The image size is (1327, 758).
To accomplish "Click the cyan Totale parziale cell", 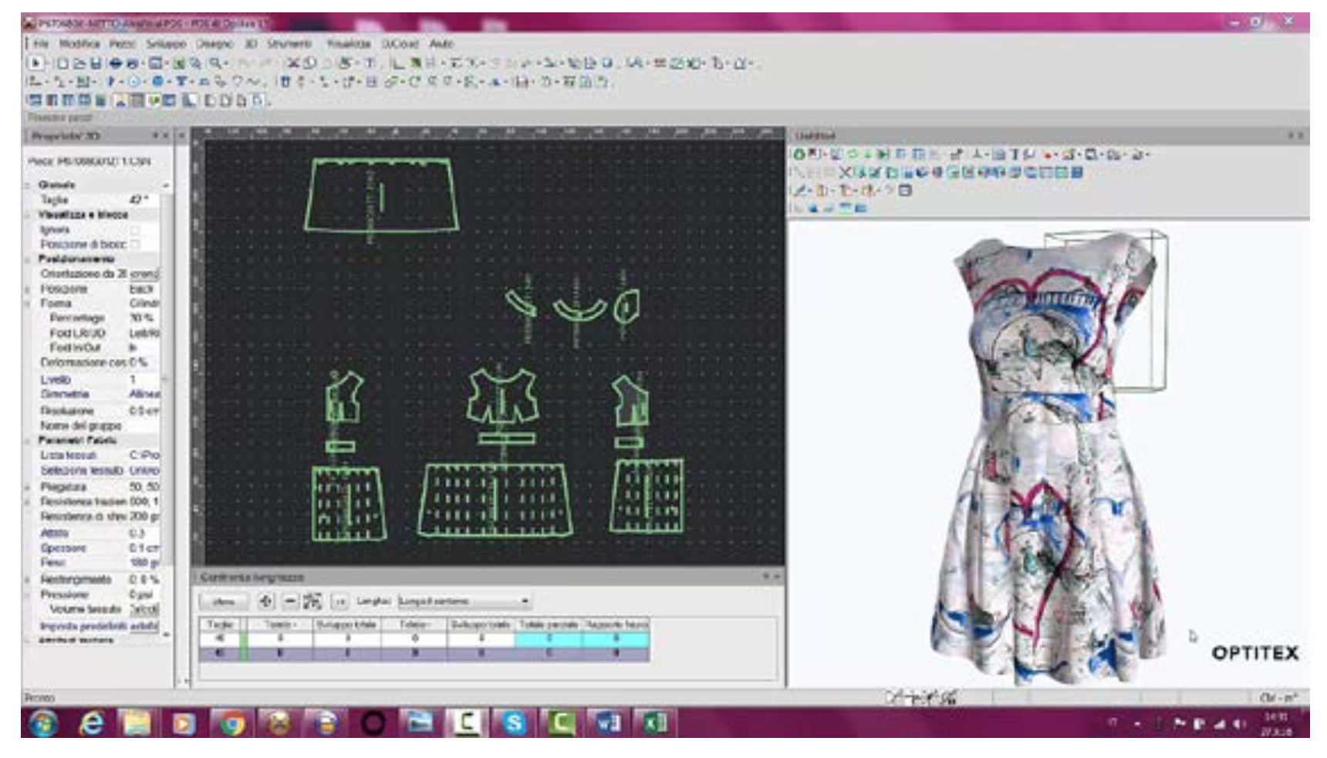I will tap(549, 638).
